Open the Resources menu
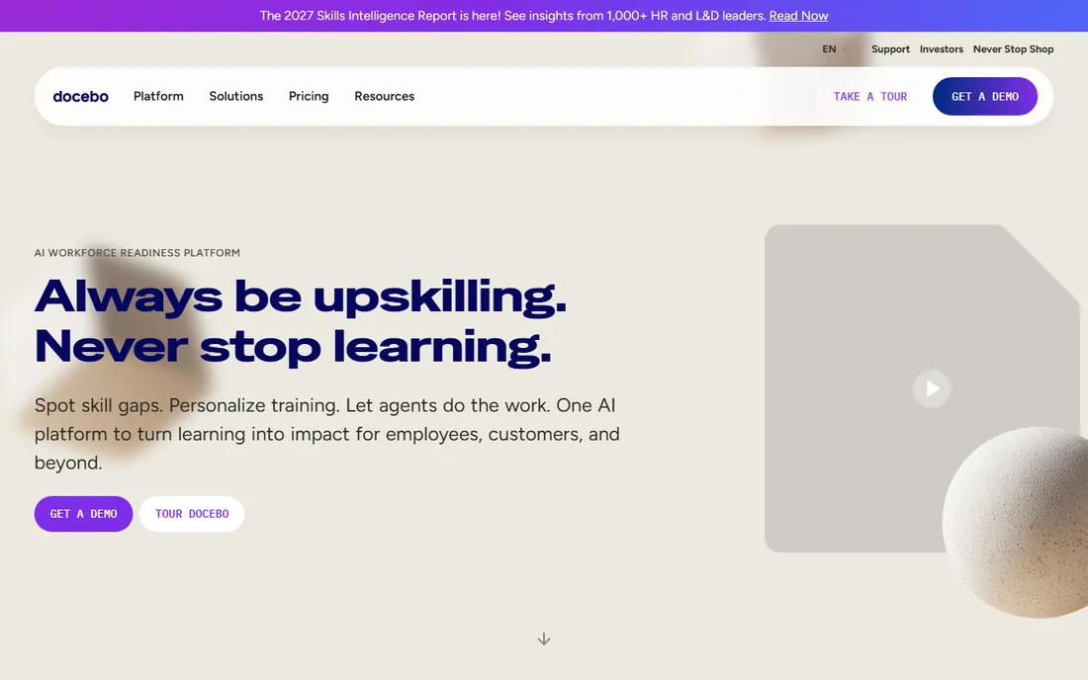 click(x=385, y=96)
